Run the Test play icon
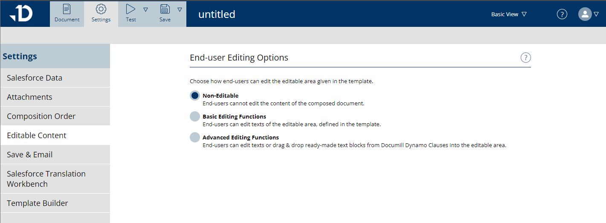606x223 pixels. point(131,9)
